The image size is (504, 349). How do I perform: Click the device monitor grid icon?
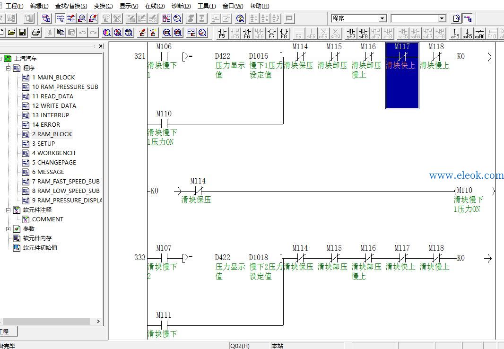tap(166, 18)
